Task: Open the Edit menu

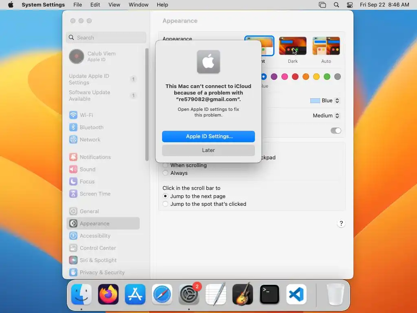Action: pyautogui.click(x=95, y=5)
